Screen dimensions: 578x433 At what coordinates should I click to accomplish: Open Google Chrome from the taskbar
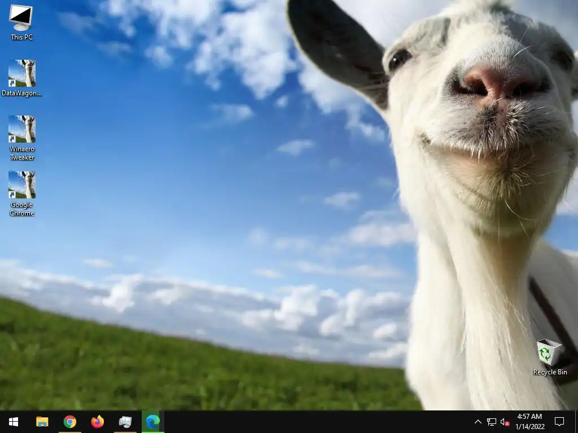[69, 422]
